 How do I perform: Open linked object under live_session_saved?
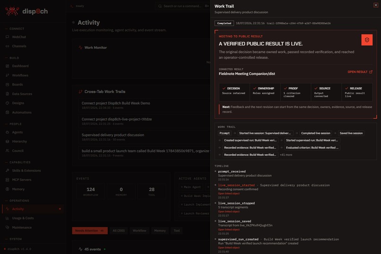pos(229,230)
